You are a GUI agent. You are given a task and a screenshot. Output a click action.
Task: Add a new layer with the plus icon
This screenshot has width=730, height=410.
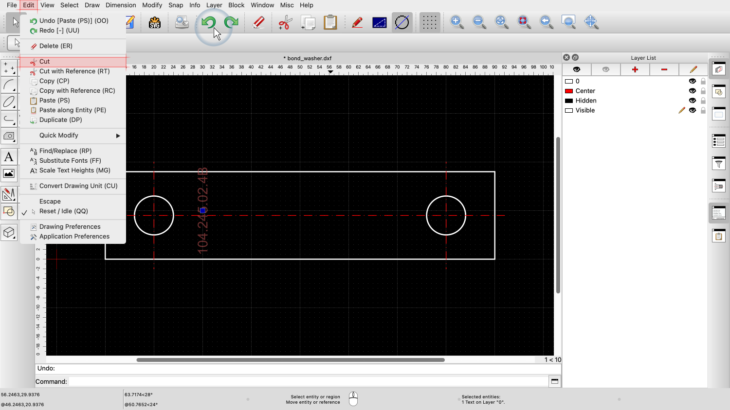pyautogui.click(x=635, y=69)
